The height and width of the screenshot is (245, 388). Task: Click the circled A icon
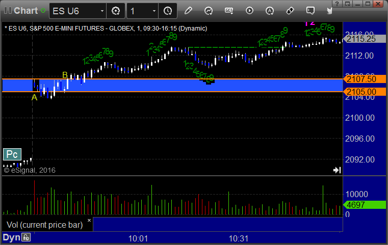(270, 11)
